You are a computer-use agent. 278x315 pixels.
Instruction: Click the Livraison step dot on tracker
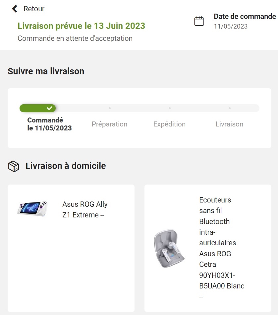point(230,108)
